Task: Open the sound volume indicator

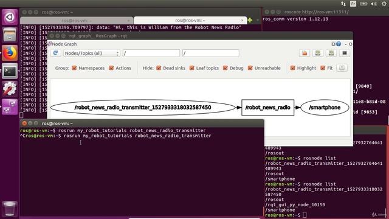Action: pyautogui.click(x=374, y=4)
